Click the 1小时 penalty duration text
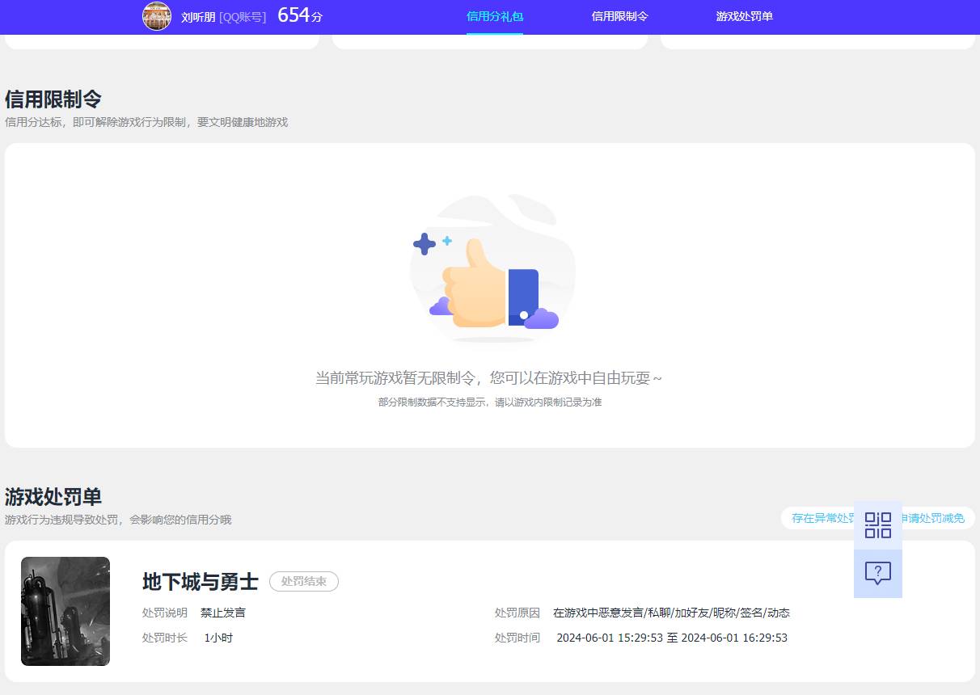The image size is (980, 695). 217,637
